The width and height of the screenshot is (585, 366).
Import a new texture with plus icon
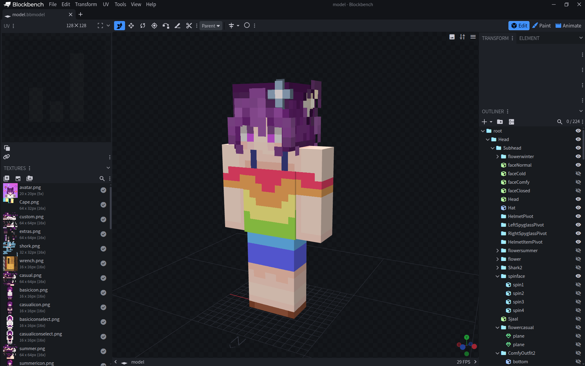[x=6, y=178]
